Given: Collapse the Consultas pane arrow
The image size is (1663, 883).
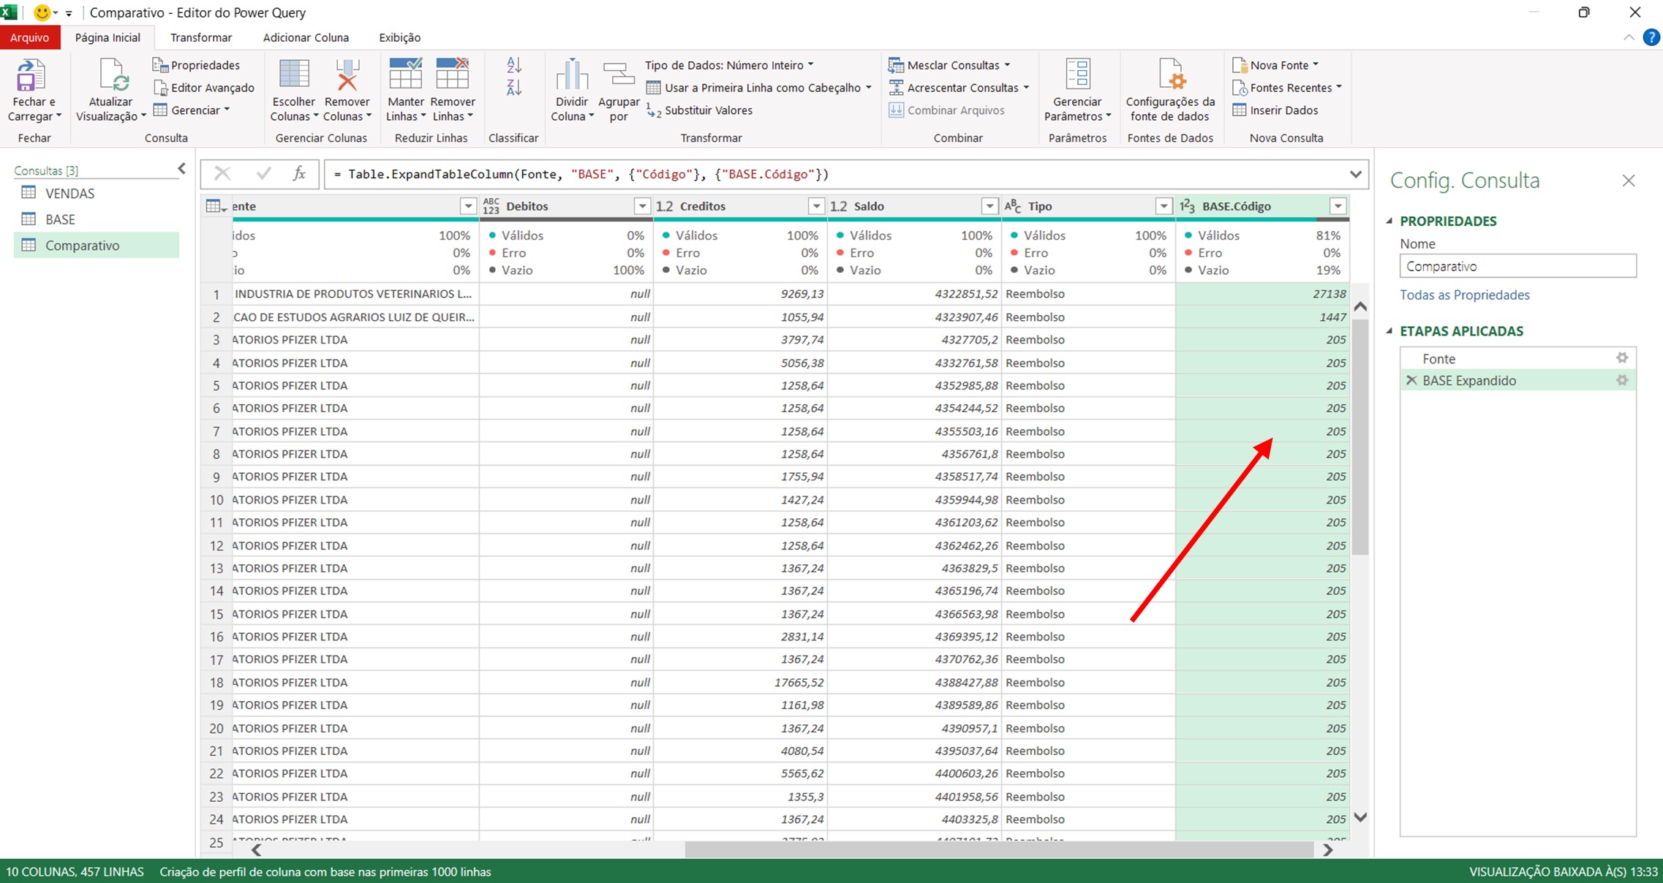Looking at the screenshot, I should click(181, 169).
